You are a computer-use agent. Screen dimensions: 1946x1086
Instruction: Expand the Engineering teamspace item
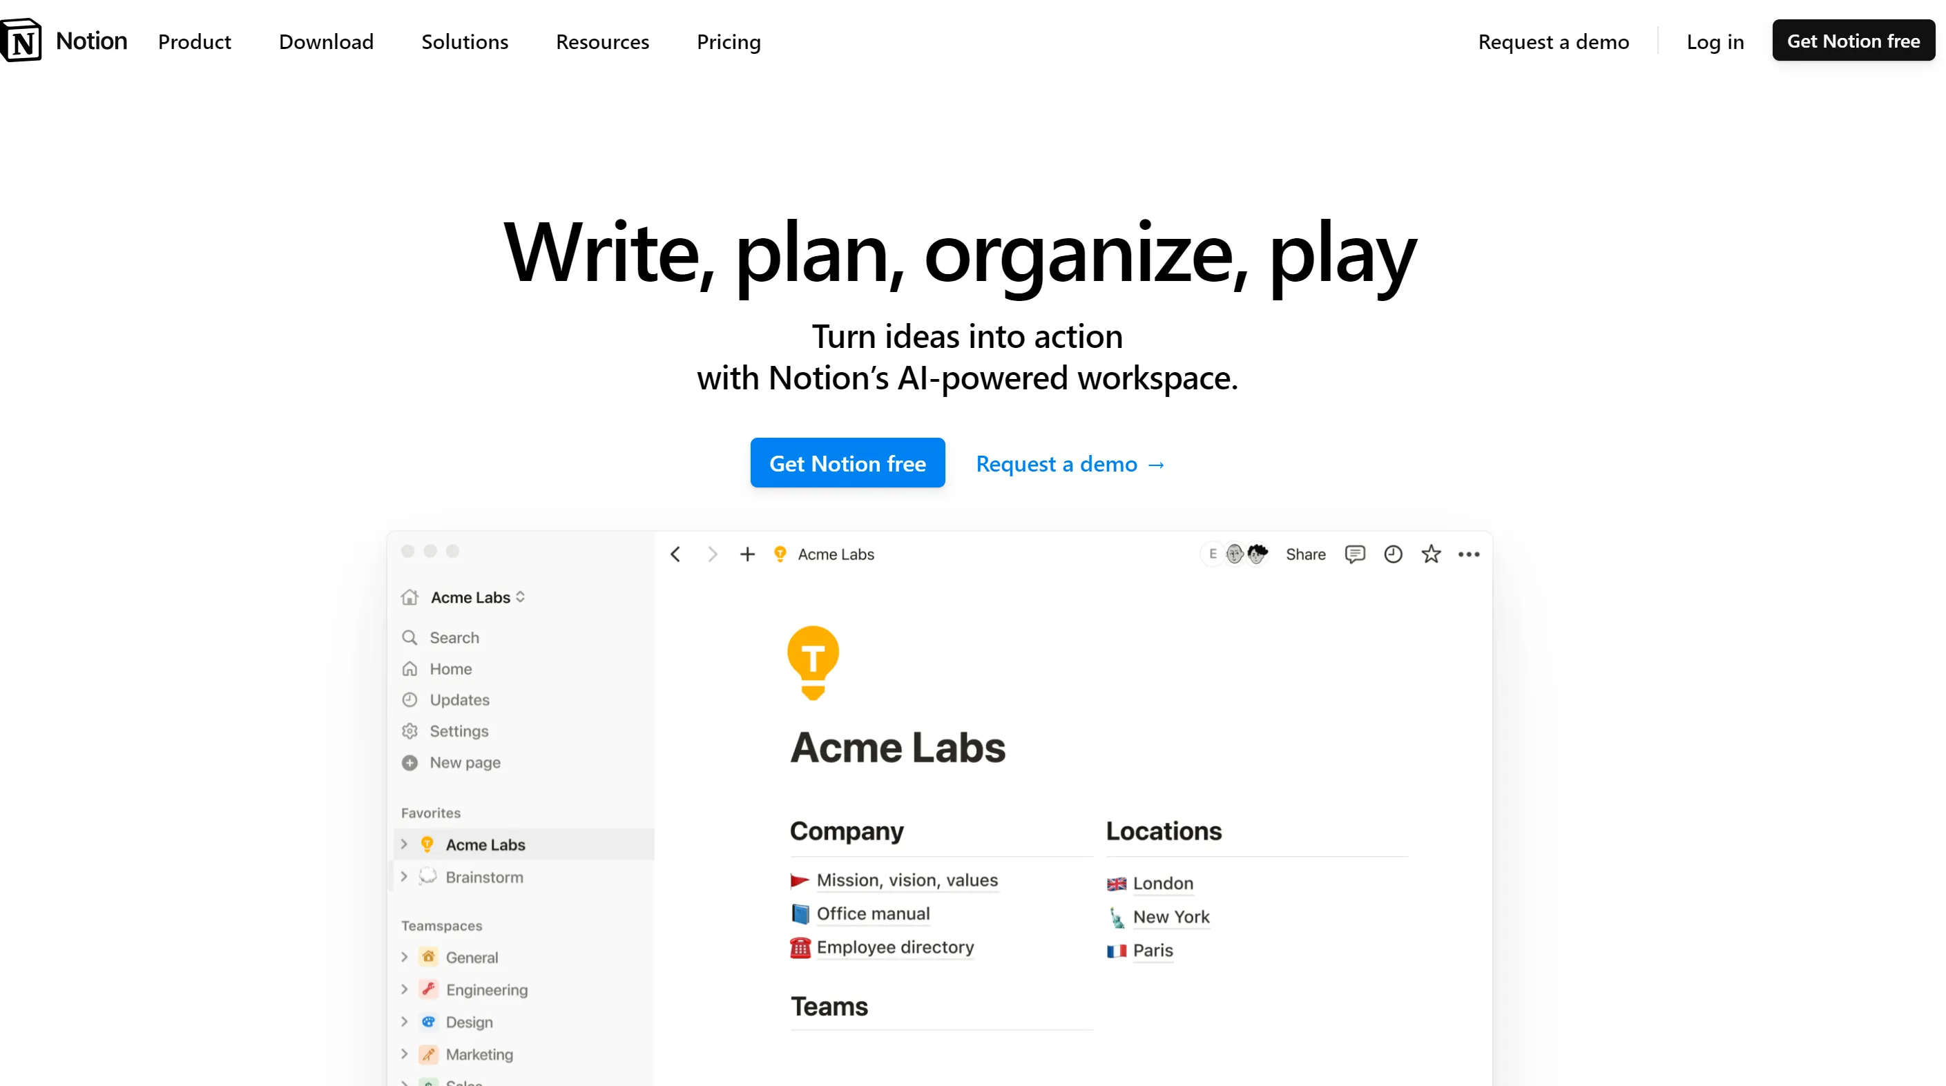pyautogui.click(x=405, y=990)
